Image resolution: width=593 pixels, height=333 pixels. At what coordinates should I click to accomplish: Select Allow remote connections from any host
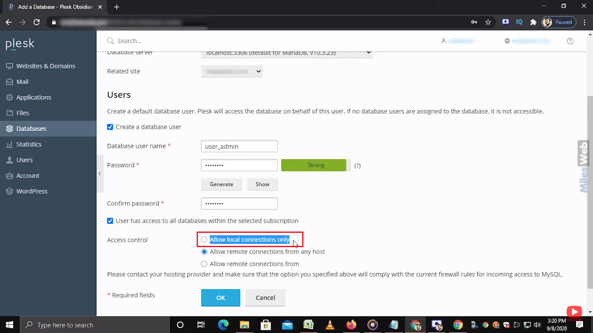(204, 252)
